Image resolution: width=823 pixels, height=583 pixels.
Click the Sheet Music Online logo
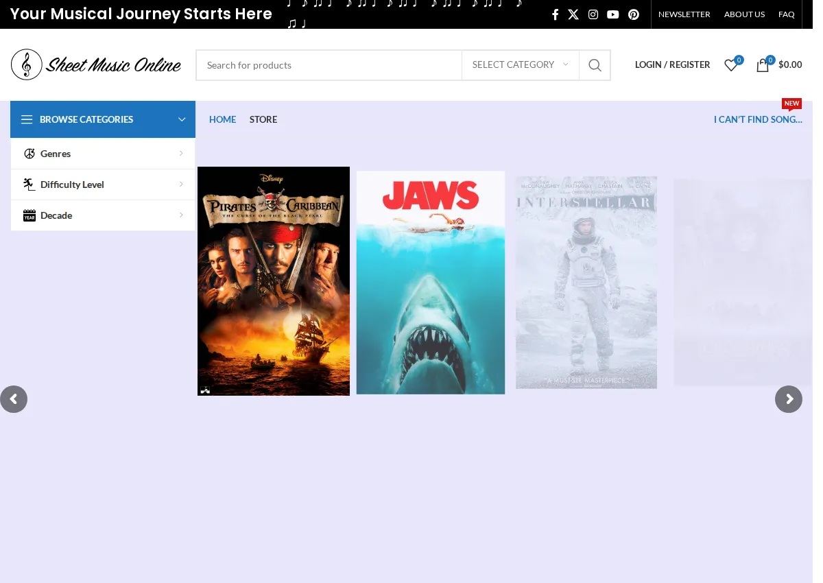pyautogui.click(x=96, y=64)
